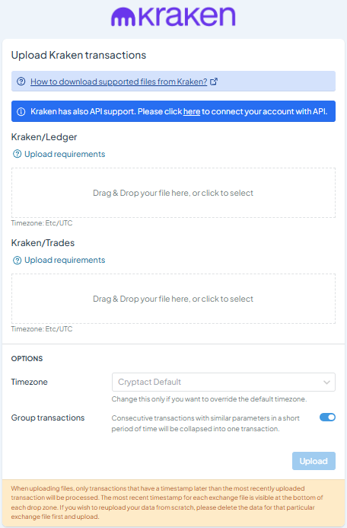Open the Timezone Cryptact Default dropdown
The width and height of the screenshot is (347, 528).
(x=224, y=382)
